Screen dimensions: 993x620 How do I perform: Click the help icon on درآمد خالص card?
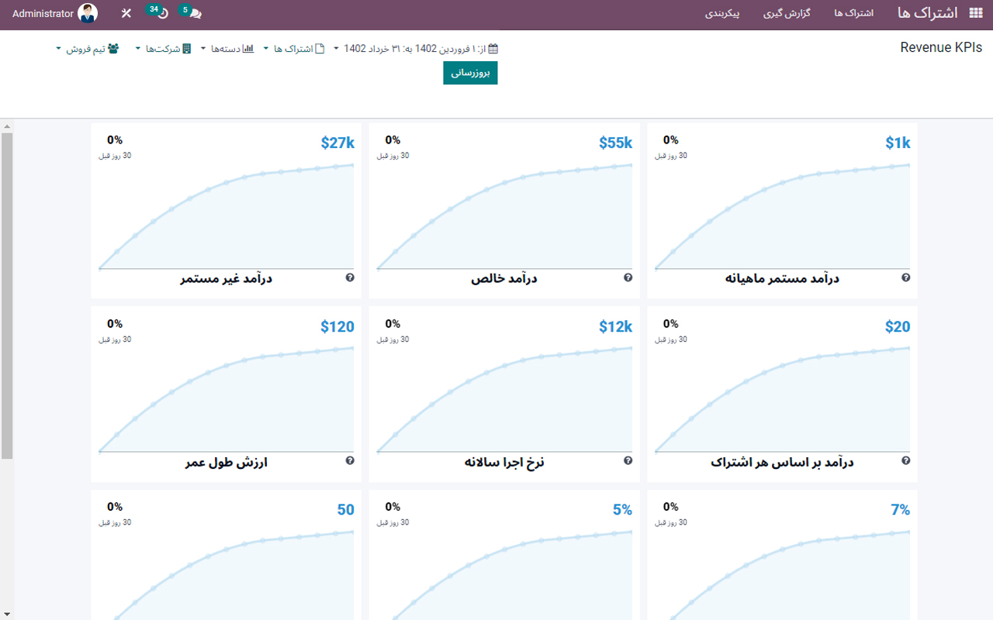(x=628, y=277)
